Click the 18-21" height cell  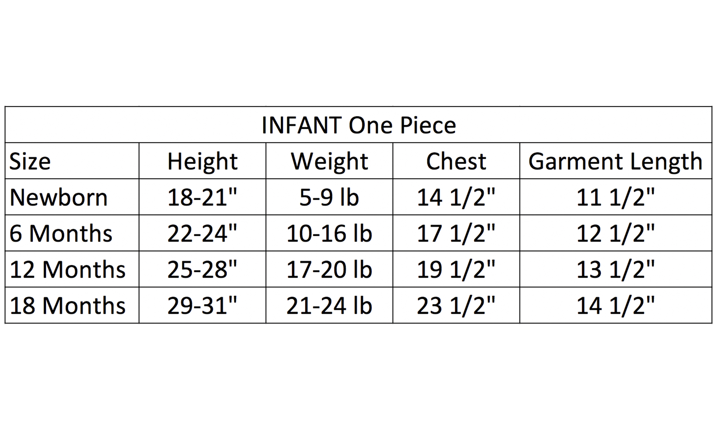click(202, 198)
